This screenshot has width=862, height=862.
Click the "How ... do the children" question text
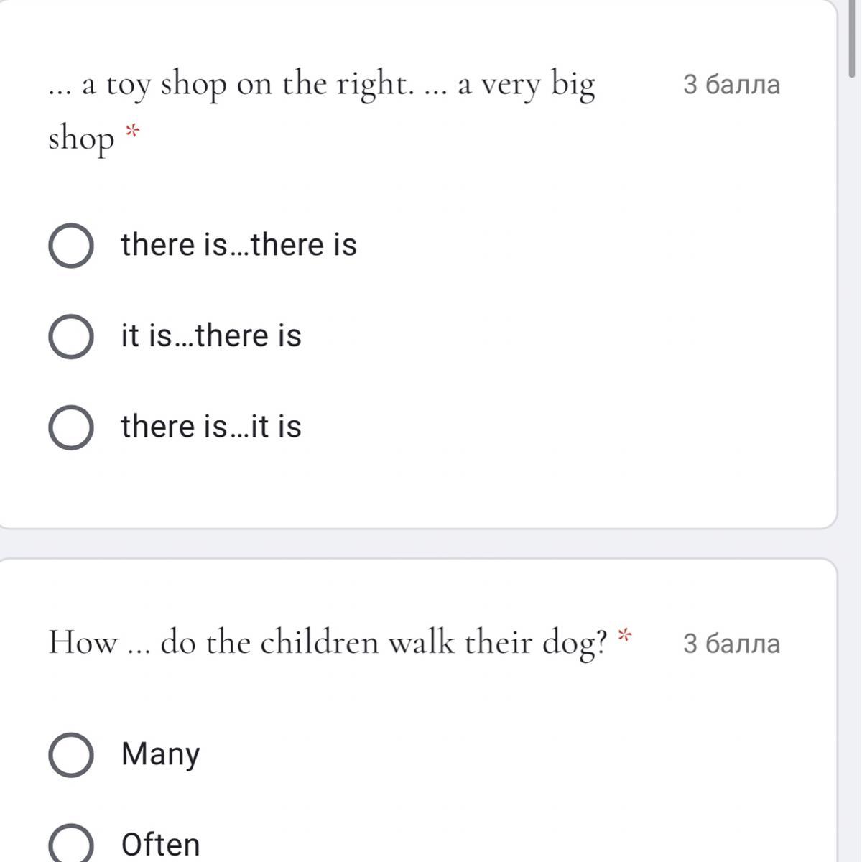(x=327, y=642)
